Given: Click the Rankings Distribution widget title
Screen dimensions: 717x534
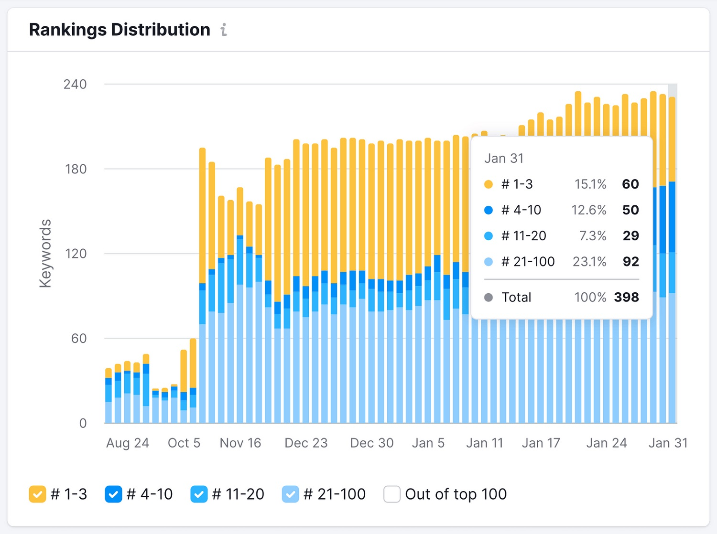Looking at the screenshot, I should [x=119, y=30].
